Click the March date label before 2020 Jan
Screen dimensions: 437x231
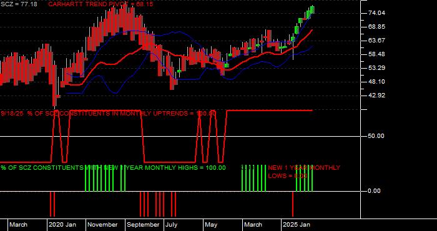click(x=18, y=225)
